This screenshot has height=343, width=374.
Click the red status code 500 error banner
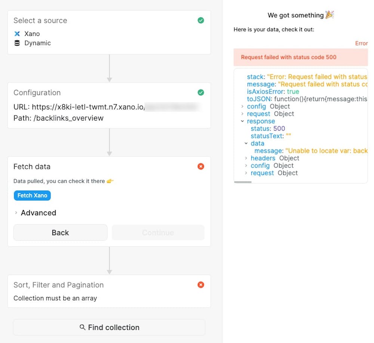coord(303,57)
